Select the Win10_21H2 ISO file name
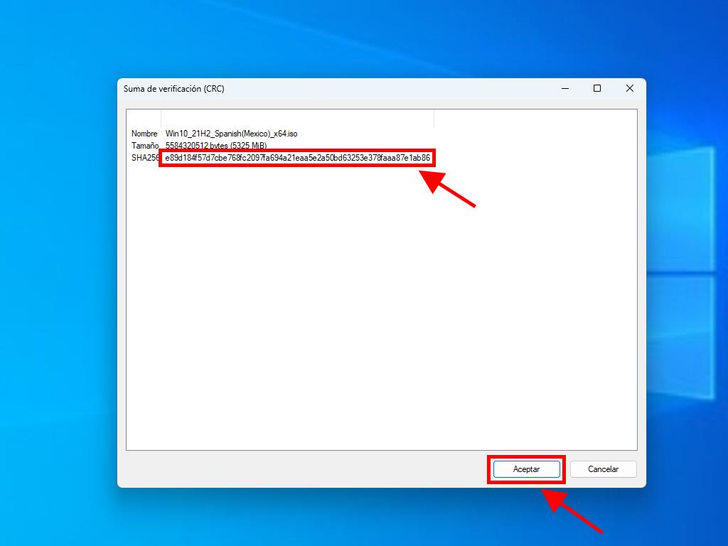This screenshot has height=546, width=728. click(x=231, y=134)
